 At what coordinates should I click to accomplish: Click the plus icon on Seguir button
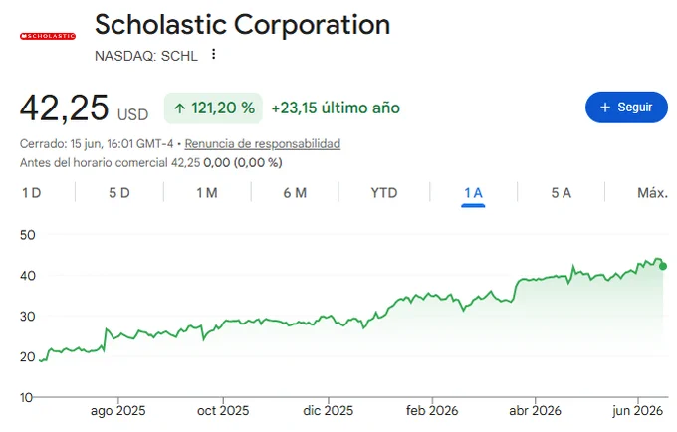point(605,108)
